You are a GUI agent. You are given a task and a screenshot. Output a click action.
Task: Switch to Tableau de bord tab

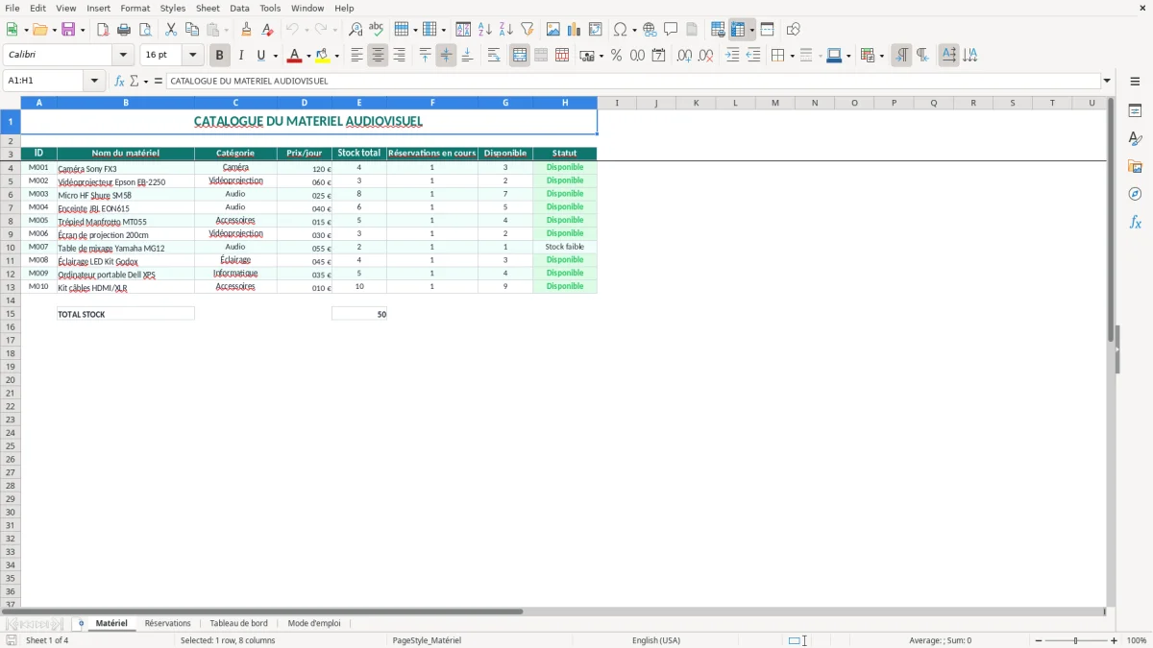(x=238, y=624)
